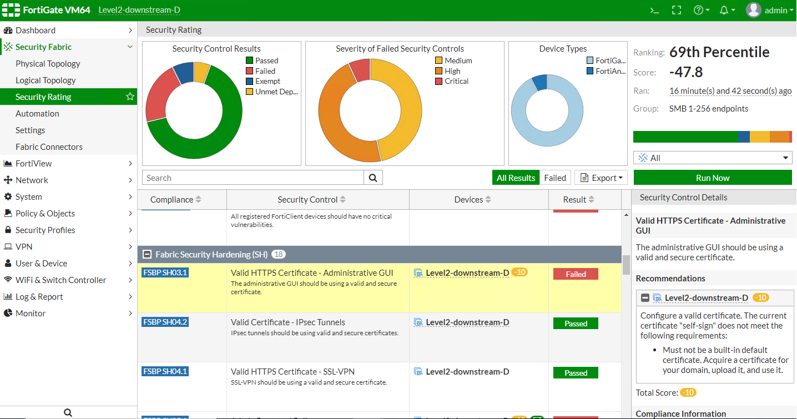Screen dimensions: 797x419
Task: Collapse the Fabric Security Hardening section
Action: click(x=147, y=254)
